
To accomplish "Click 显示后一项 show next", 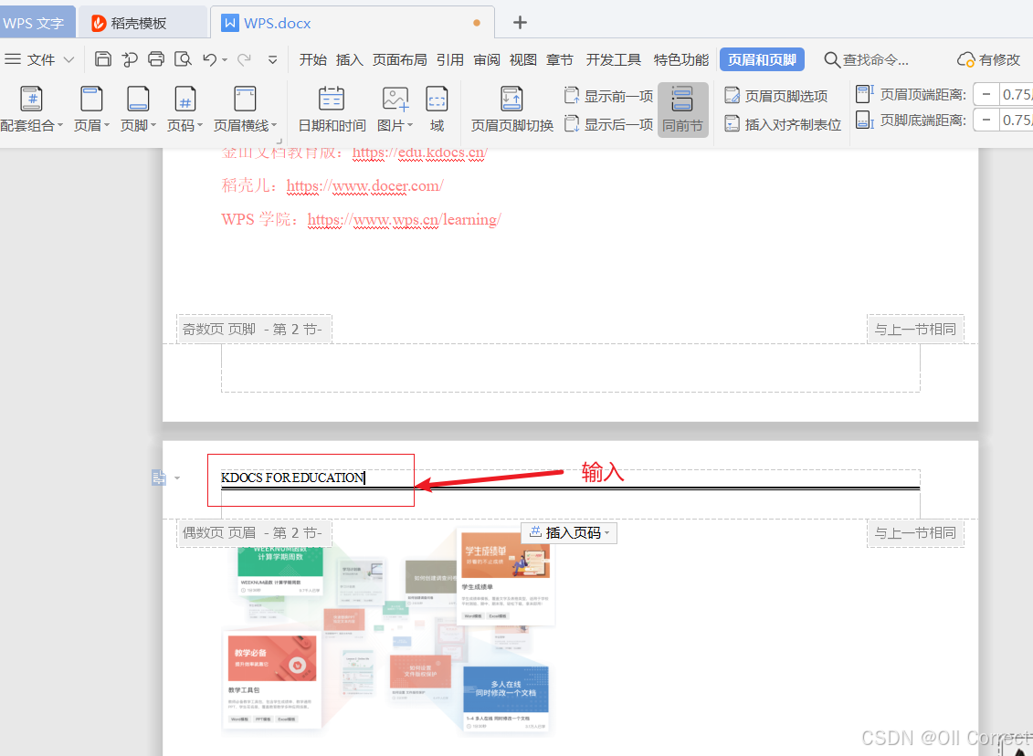I will click(x=608, y=124).
